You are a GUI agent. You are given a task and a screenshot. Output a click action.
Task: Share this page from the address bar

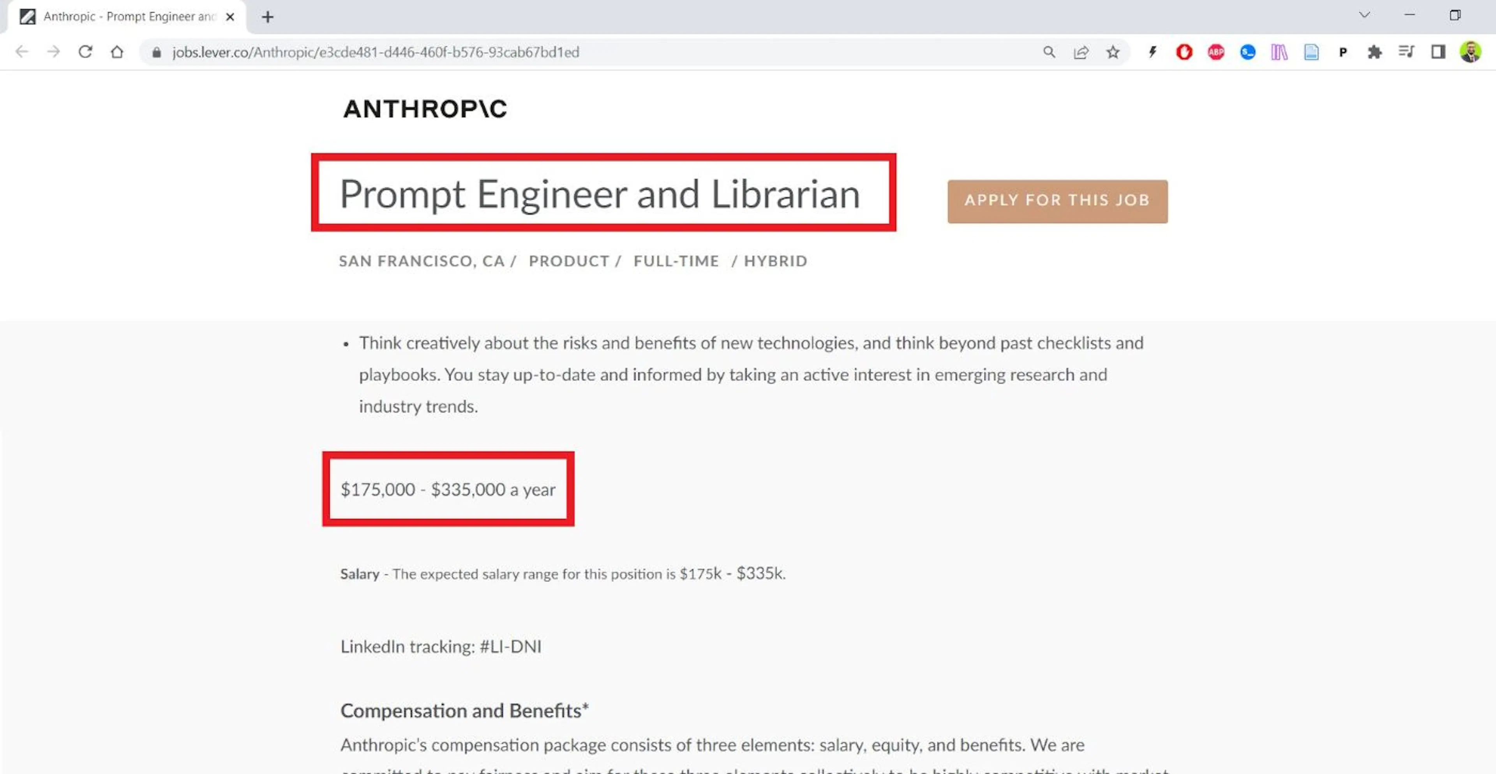click(1081, 52)
